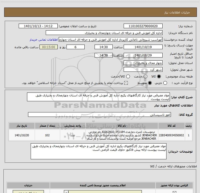
Task: Click the need number field 1101003279000020
Action: click(x=143, y=26)
